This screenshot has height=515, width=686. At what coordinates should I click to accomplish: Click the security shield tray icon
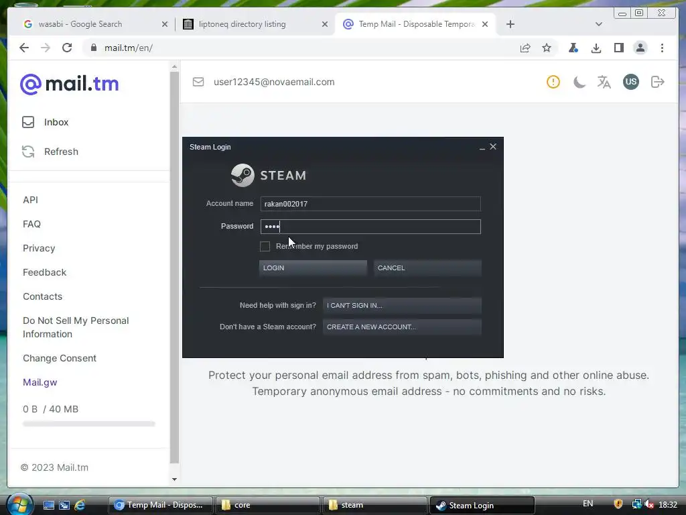618,504
